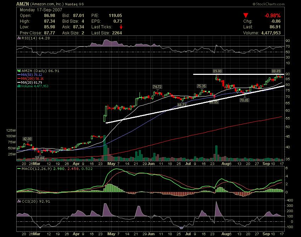The width and height of the screenshot is (301, 237).
Task: Click the Chg value -0.86
Action: pos(275,21)
